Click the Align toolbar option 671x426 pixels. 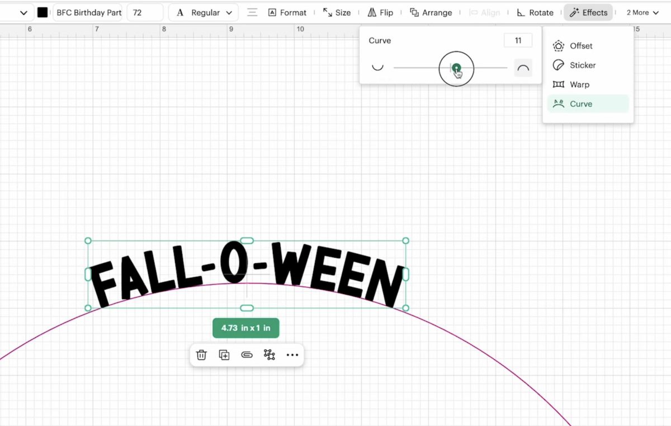484,12
